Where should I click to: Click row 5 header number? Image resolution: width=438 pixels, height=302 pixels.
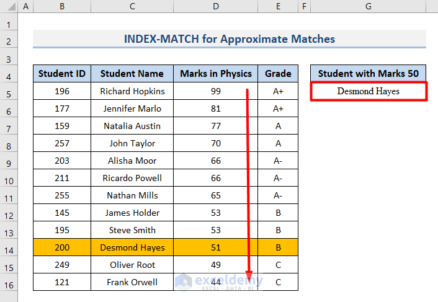click(9, 91)
